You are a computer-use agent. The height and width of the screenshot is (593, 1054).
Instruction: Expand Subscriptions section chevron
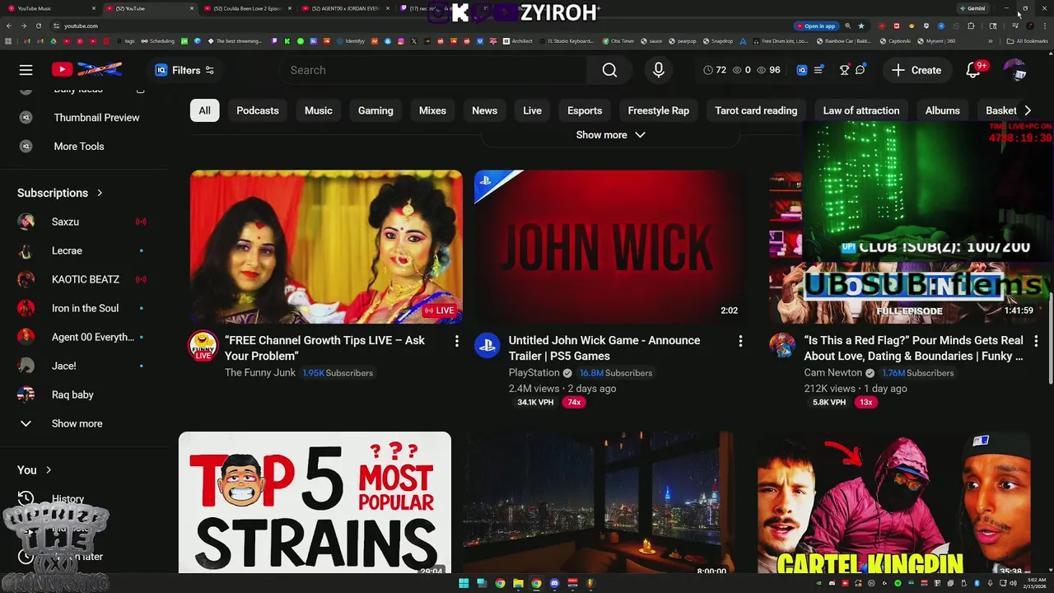click(100, 193)
